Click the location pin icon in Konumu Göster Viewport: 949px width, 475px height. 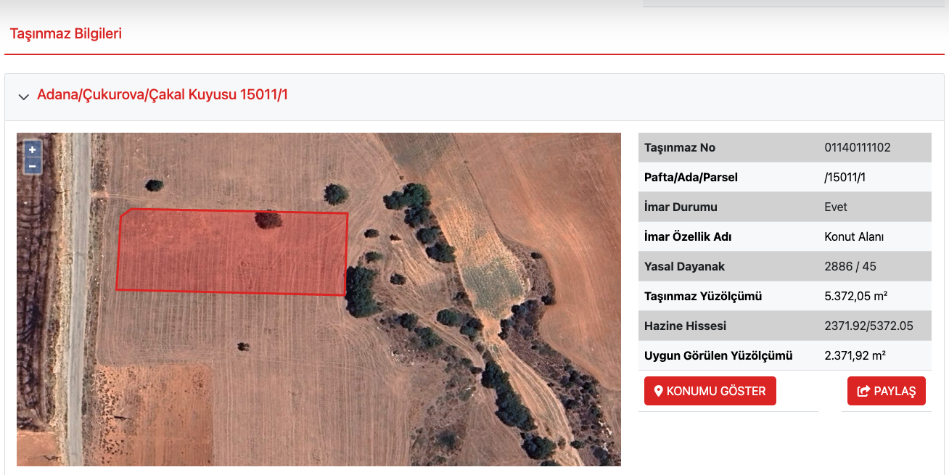(659, 391)
